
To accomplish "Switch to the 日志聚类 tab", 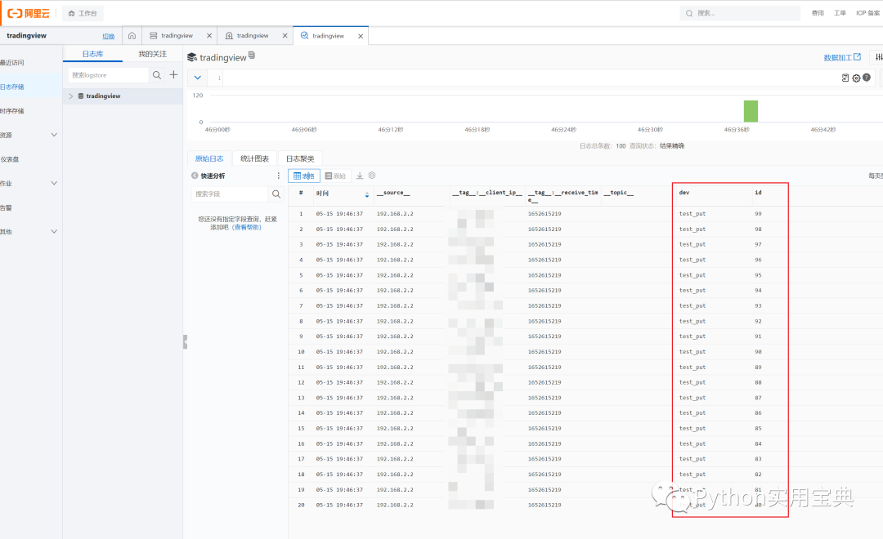I will coord(300,158).
